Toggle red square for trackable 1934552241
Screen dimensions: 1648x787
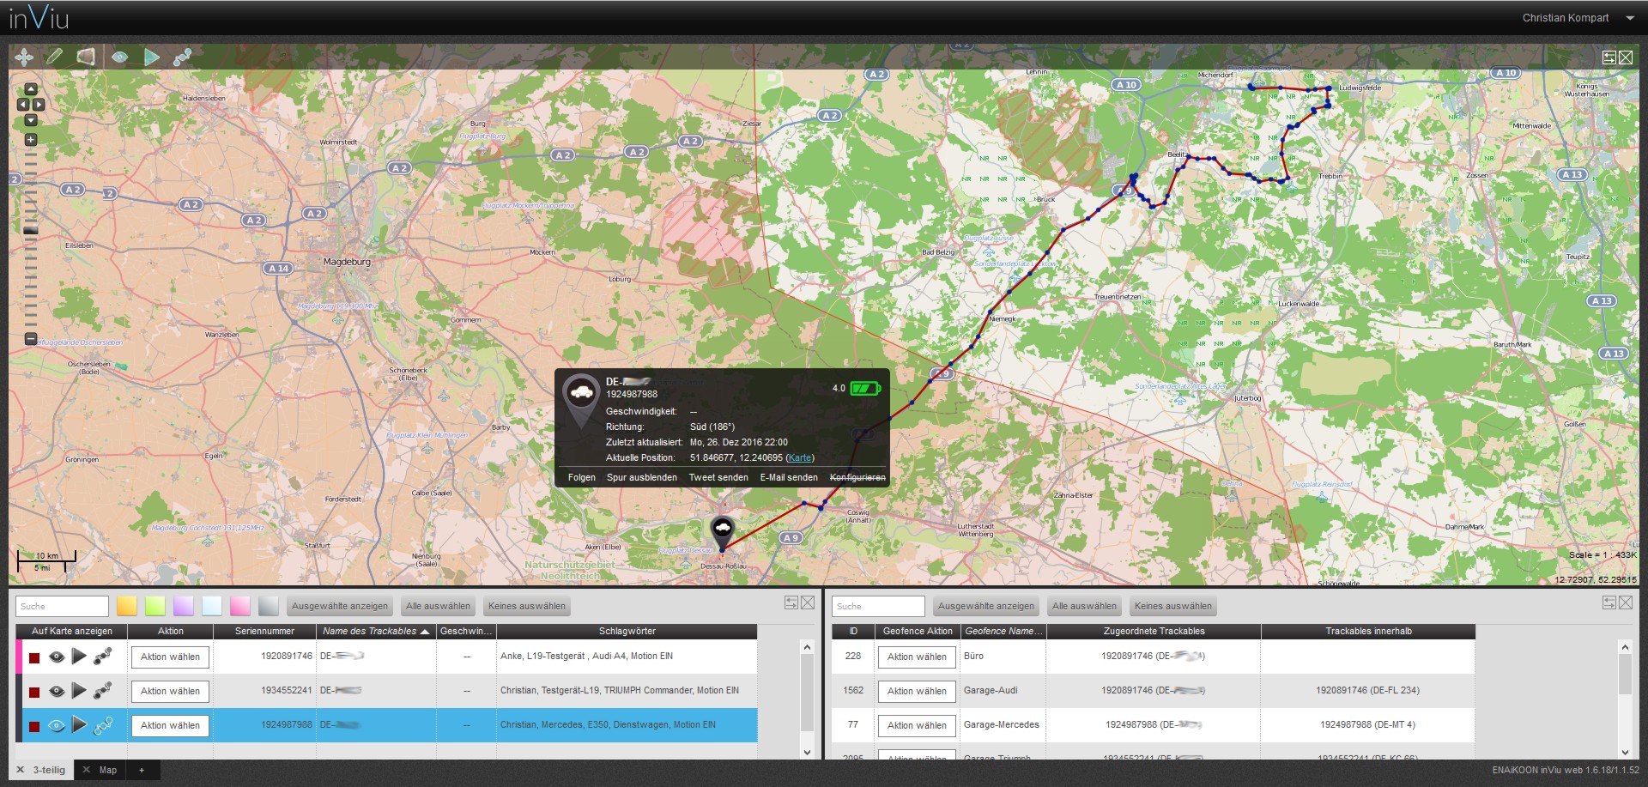[x=34, y=692]
